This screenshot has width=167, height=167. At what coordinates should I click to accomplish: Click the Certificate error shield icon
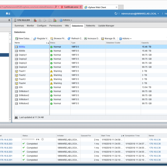tap(62, 7)
